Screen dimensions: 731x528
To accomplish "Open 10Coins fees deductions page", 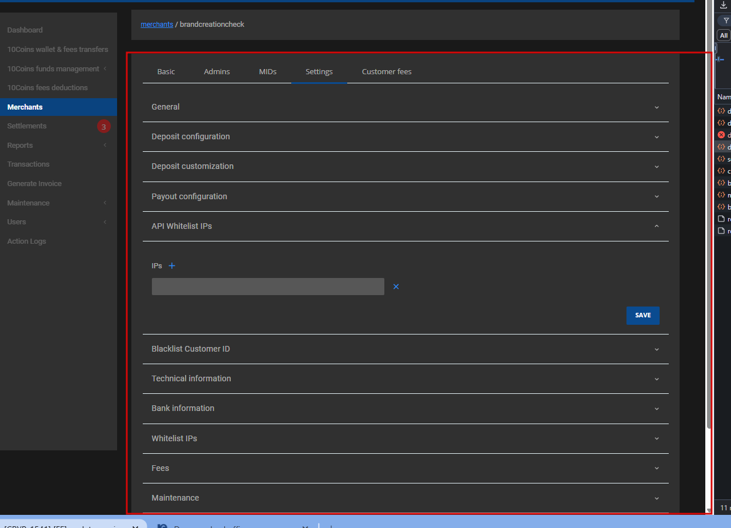I will (x=47, y=88).
